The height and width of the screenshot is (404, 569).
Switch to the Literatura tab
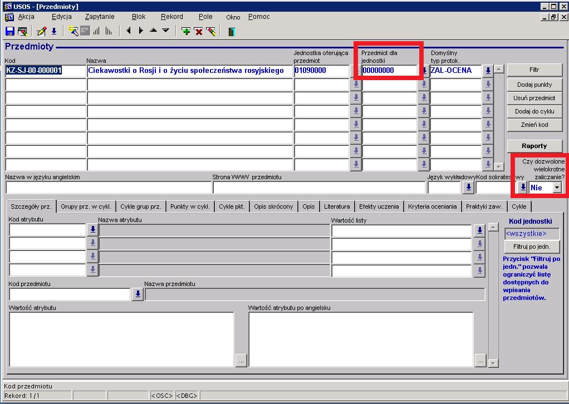tap(337, 206)
